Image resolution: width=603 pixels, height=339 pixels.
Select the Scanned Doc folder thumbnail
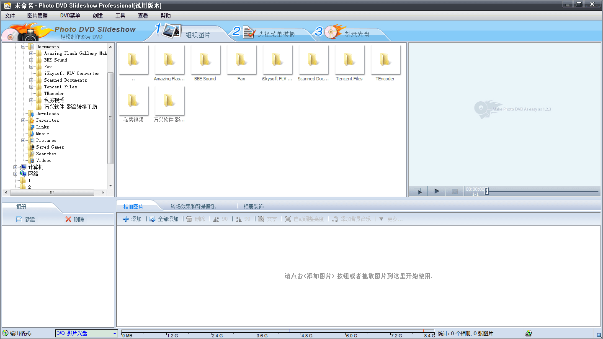pos(313,59)
